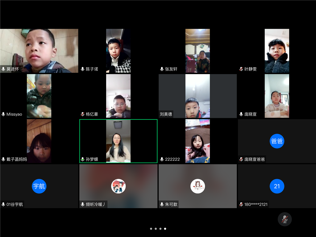Screen dimensions: 316x237
Task: Click the name label 222222
Action: 173,160
